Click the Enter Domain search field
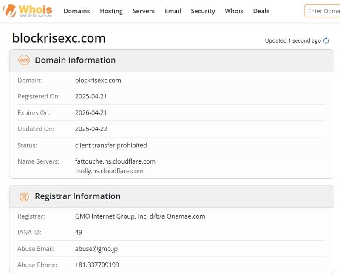 click(x=323, y=11)
